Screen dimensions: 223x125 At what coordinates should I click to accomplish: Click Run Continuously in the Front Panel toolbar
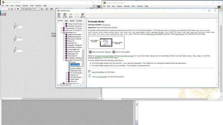tap(12, 9)
